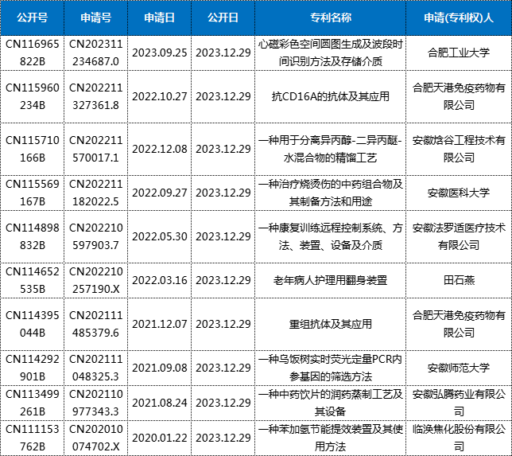Screen dimensions: 512x456
Task: Click applicant 田石燕
Action: (459, 280)
